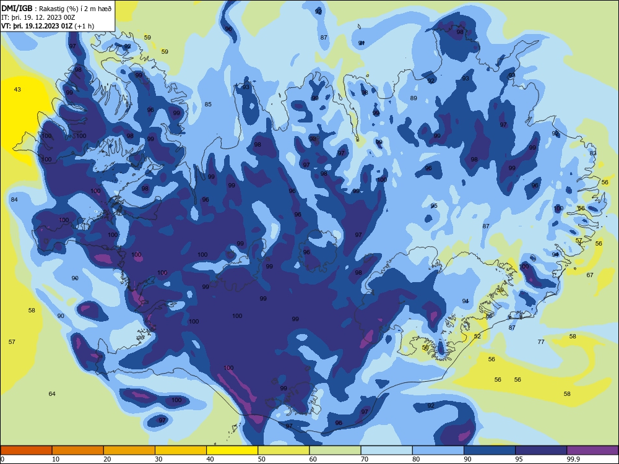Click the pale yellow 50–60 legend swatch
619x464 pixels.
[x=284, y=450]
